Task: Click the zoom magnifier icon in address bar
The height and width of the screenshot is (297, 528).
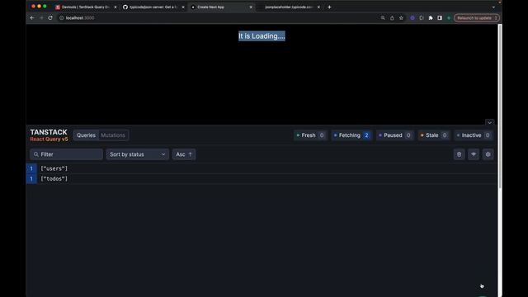Action: coord(383,18)
